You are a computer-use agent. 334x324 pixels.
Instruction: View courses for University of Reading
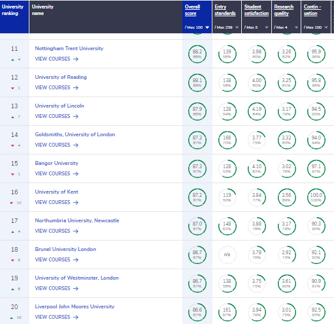[x=57, y=87]
